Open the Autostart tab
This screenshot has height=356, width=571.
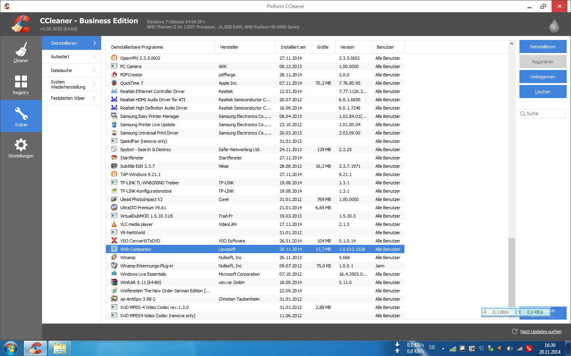(71, 57)
